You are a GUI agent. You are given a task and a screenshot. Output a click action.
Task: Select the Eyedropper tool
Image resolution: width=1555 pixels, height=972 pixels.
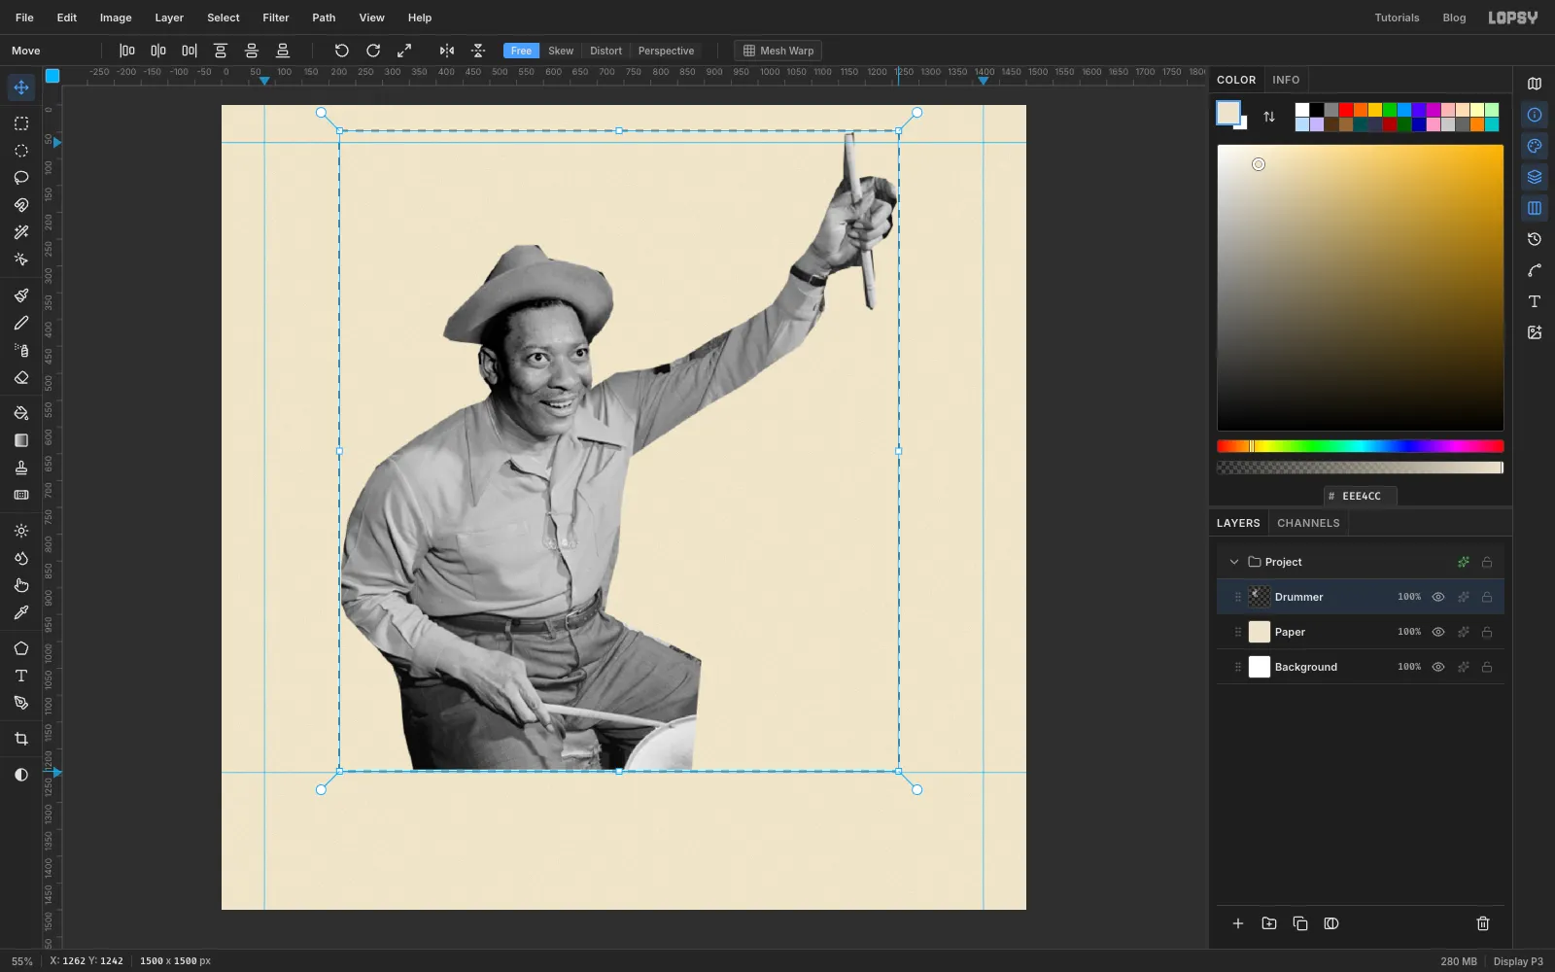click(x=21, y=612)
